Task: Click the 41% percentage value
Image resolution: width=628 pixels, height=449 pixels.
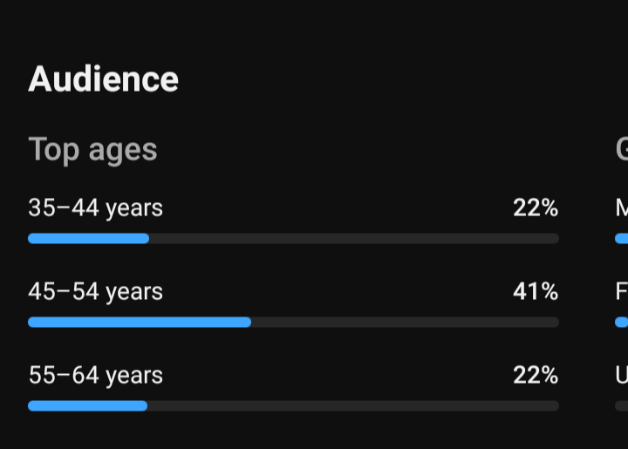Action: point(536,291)
